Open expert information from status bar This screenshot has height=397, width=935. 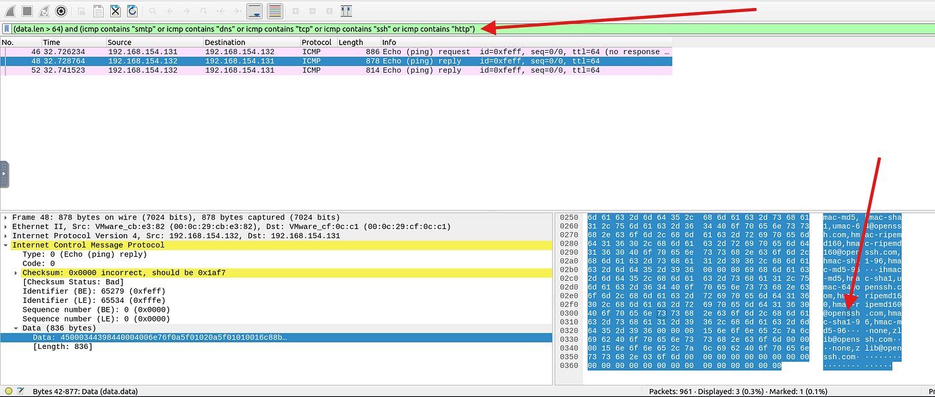click(9, 391)
